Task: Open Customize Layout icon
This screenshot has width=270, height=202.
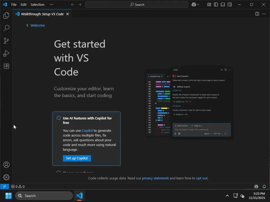Action: click(209, 5)
